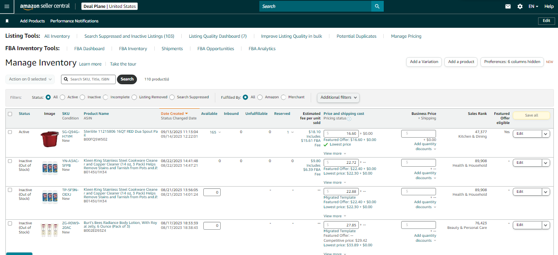Open the Sterilite red pail thumbnail
This screenshot has height=255, width=558.
(x=50, y=139)
